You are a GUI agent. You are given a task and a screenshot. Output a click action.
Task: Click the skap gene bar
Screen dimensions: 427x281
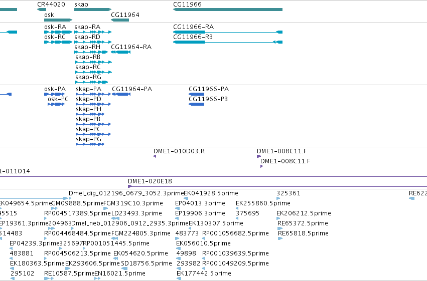[93, 10]
